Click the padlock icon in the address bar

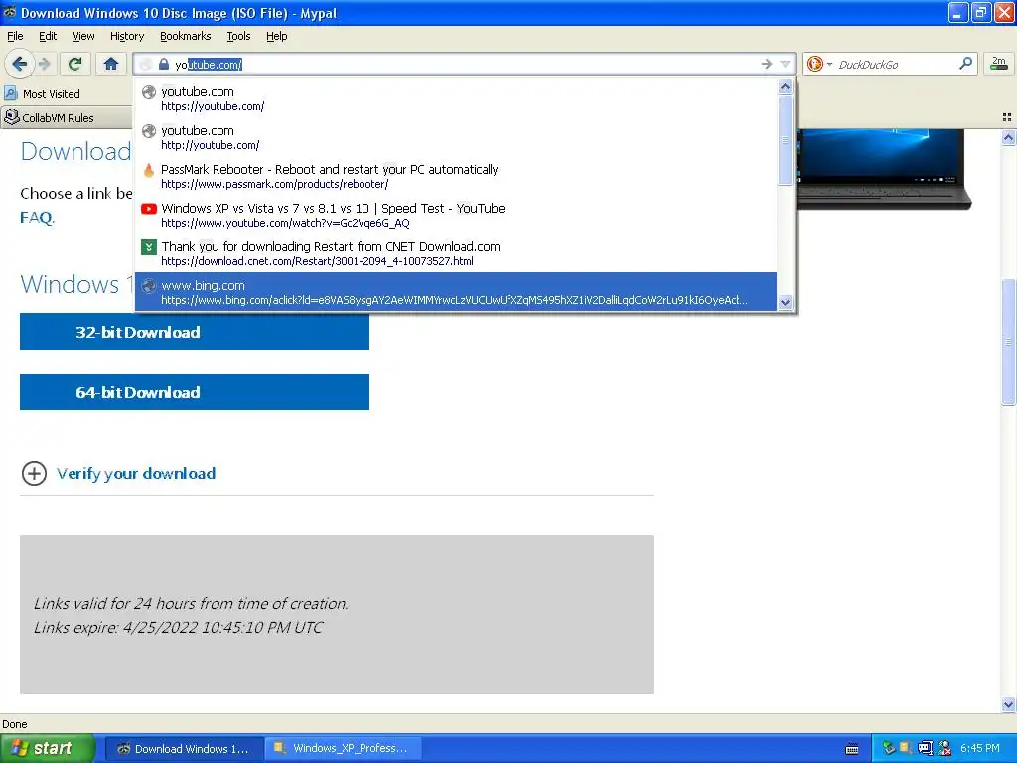[x=164, y=64]
